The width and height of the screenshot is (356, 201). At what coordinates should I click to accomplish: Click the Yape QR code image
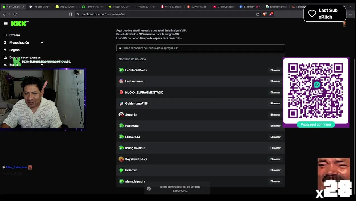(x=316, y=91)
